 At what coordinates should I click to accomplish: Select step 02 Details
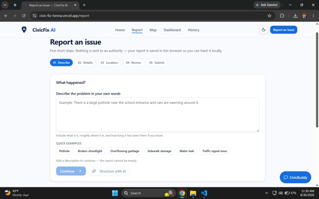click(85, 62)
